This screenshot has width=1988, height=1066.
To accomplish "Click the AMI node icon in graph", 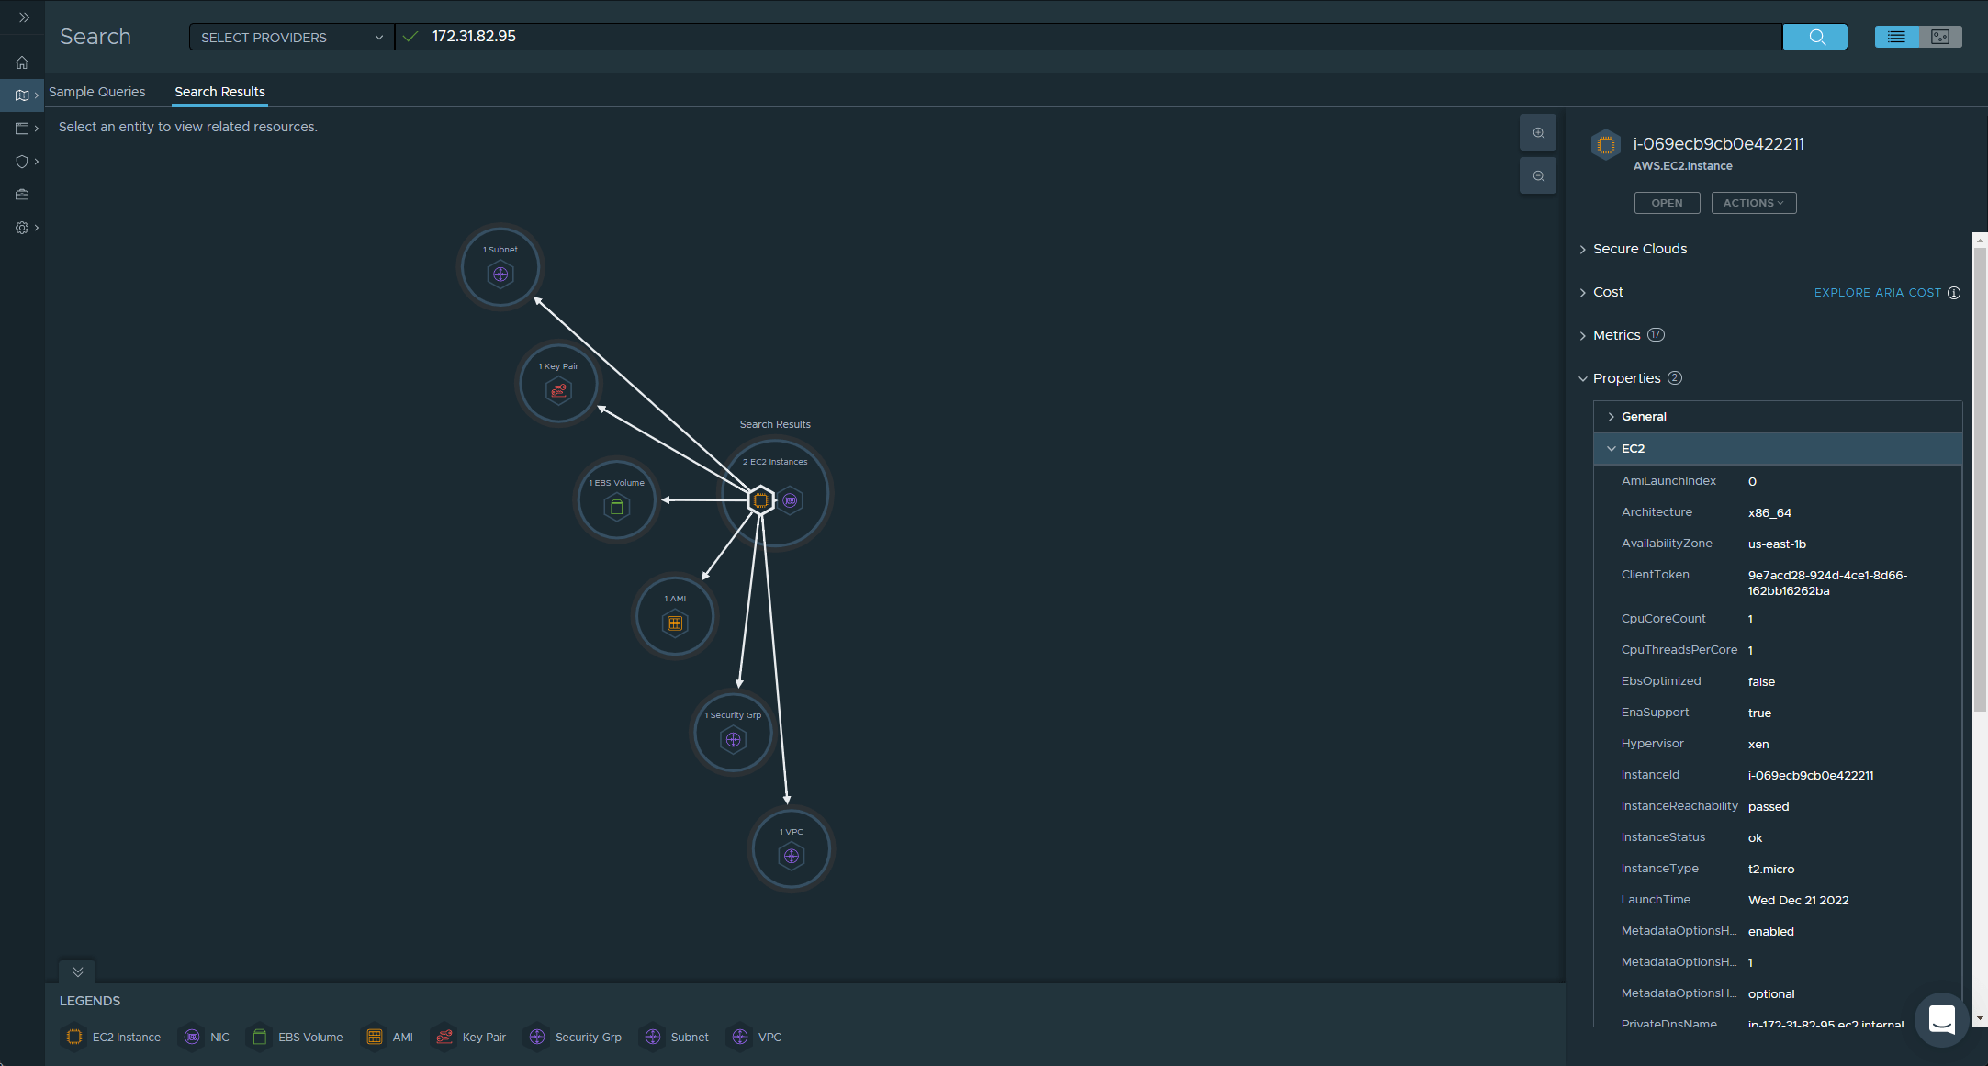I will 675,622.
